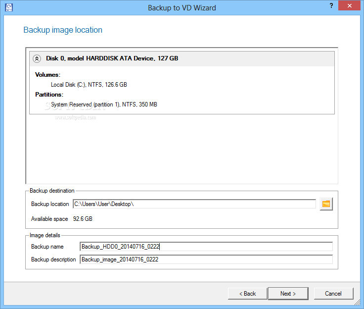Click the Volumes label

pyautogui.click(x=47, y=75)
